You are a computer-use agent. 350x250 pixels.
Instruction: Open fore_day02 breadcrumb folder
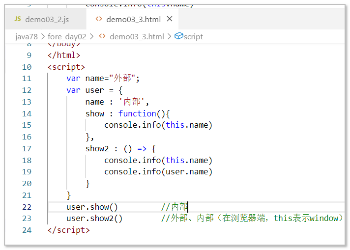(67, 36)
